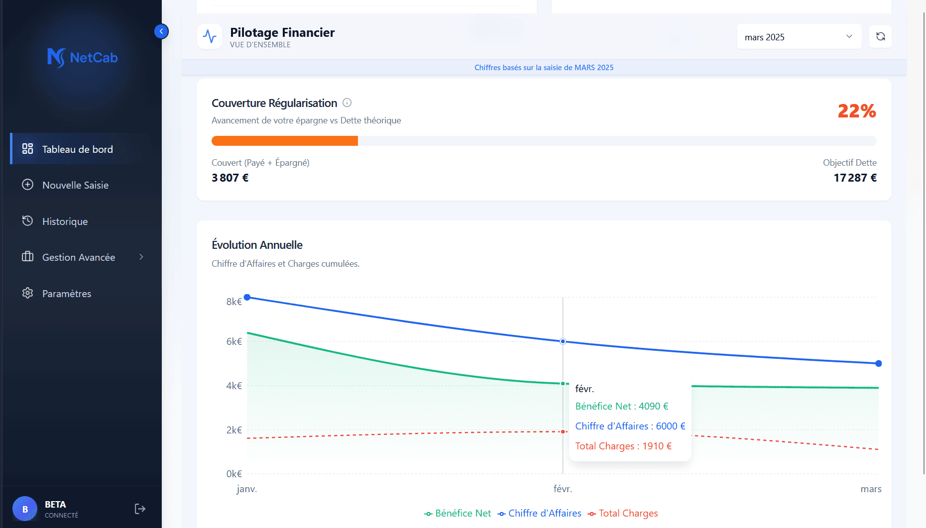Go to Nouvelle Saisie
The width and height of the screenshot is (926, 528).
[x=75, y=185]
